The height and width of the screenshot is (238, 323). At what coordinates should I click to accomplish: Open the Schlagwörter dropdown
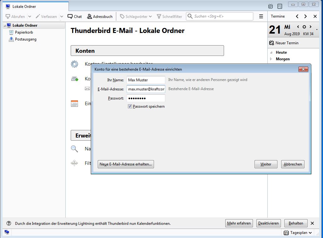(x=136, y=16)
